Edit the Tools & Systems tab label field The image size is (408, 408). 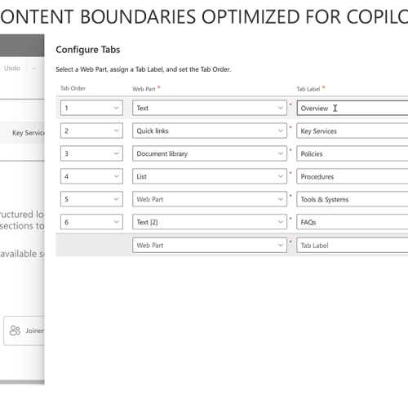[353, 199]
